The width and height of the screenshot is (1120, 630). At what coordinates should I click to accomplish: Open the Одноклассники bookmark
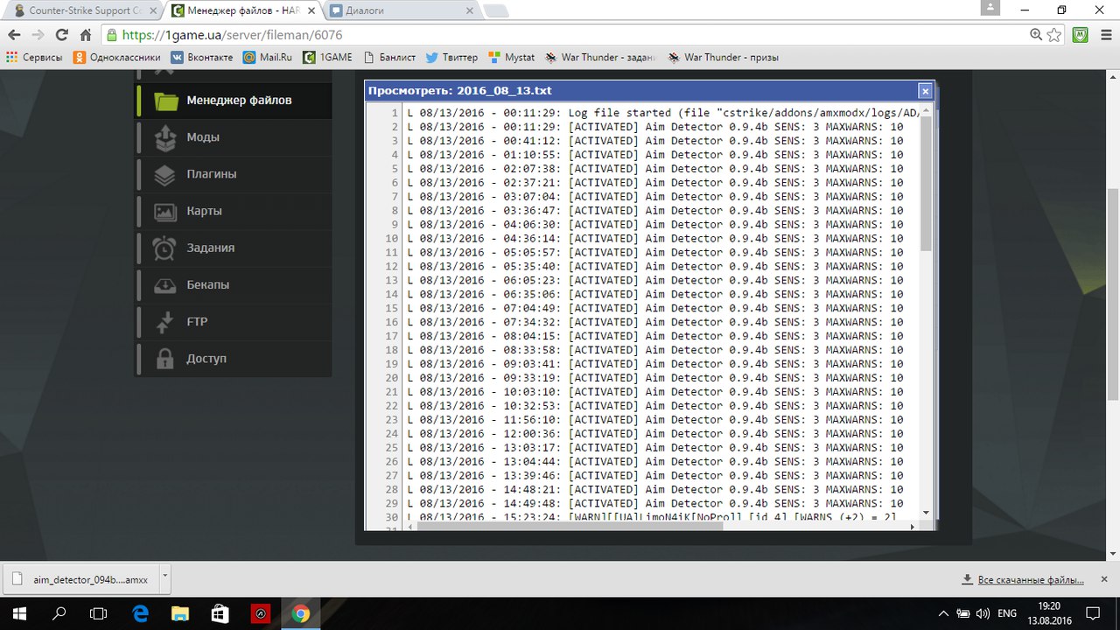[117, 58]
